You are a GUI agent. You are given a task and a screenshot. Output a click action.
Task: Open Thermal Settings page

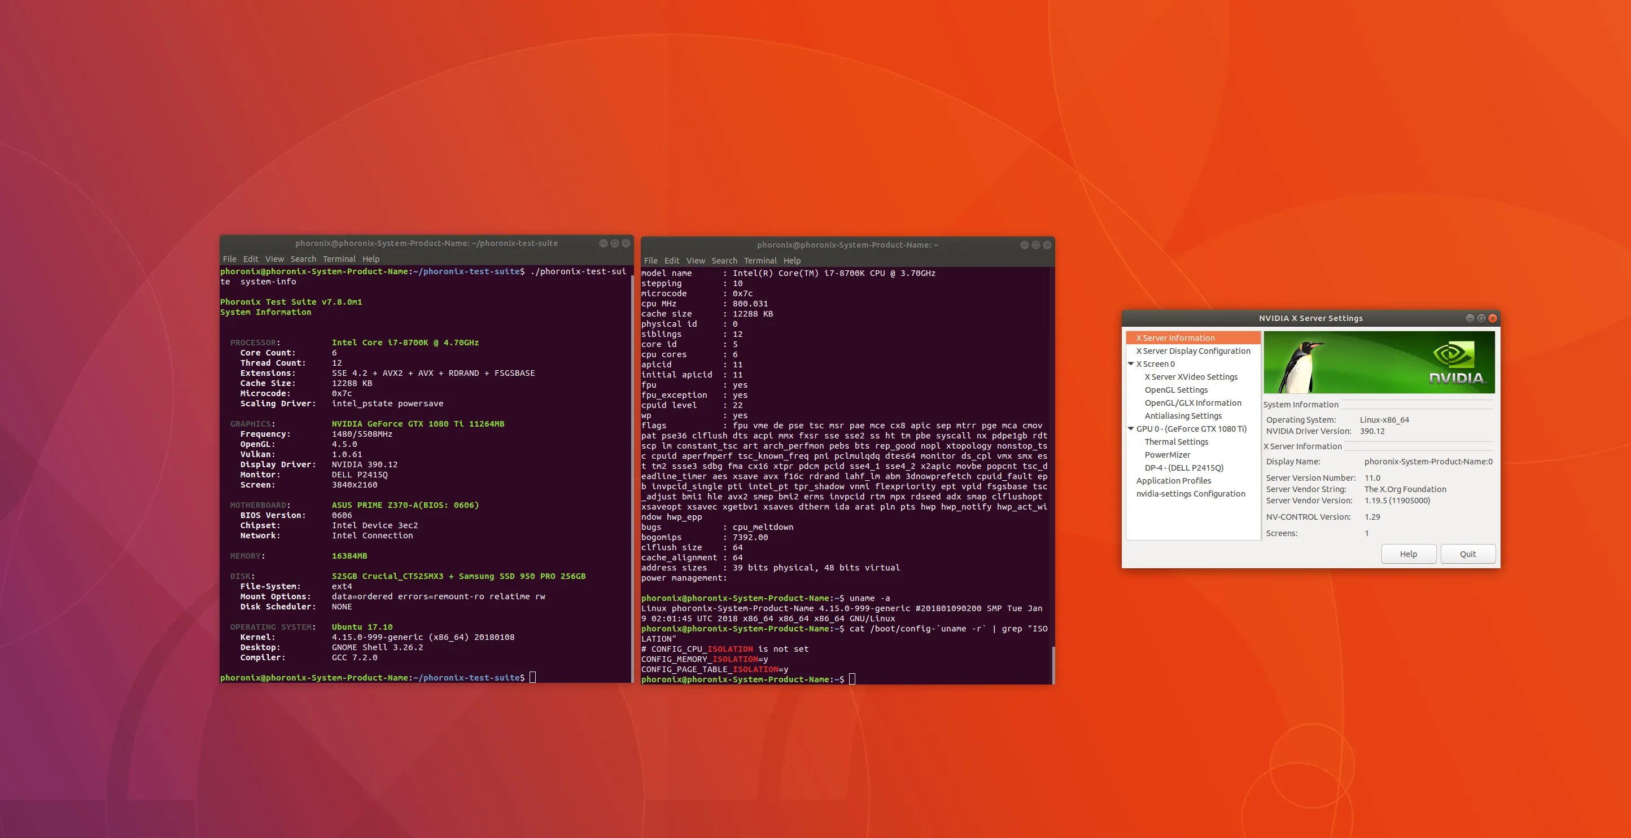click(x=1176, y=442)
